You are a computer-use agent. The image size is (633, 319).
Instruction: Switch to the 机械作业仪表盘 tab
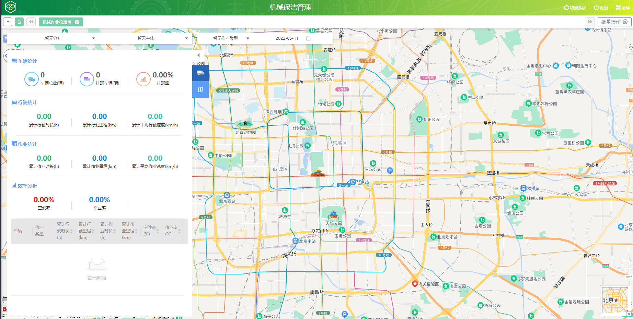point(57,22)
